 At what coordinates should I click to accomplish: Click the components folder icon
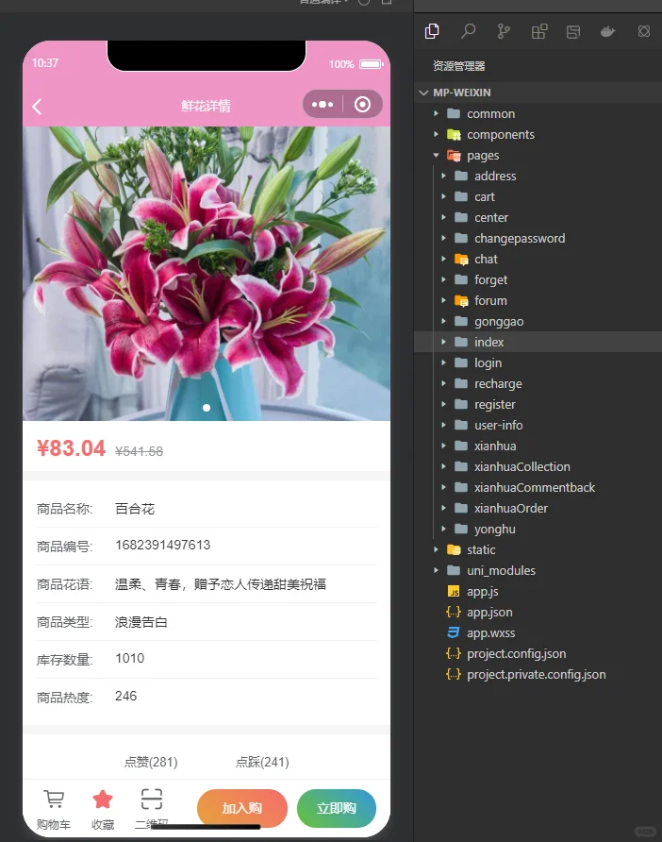click(x=454, y=135)
